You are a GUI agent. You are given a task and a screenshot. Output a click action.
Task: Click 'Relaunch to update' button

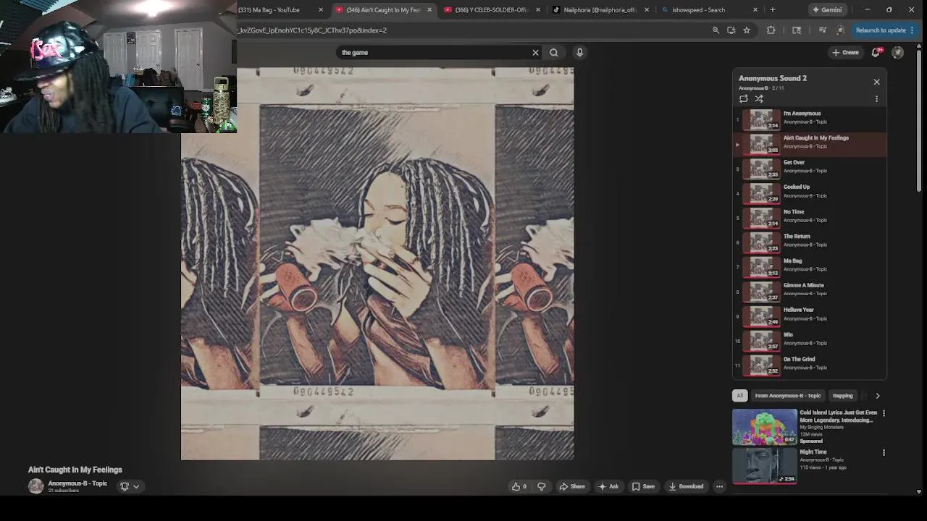[885, 30]
